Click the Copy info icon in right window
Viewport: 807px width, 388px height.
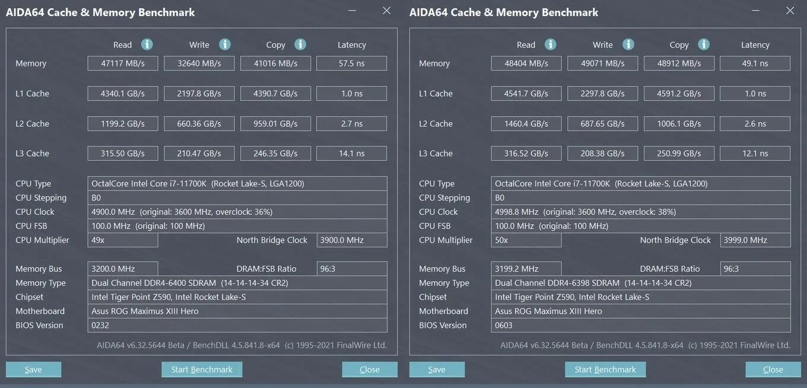704,44
